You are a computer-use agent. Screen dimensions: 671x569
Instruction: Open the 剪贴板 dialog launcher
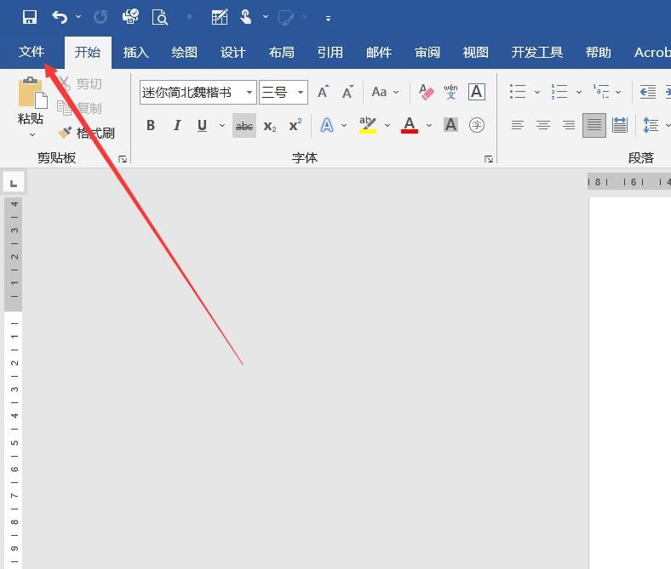point(123,159)
